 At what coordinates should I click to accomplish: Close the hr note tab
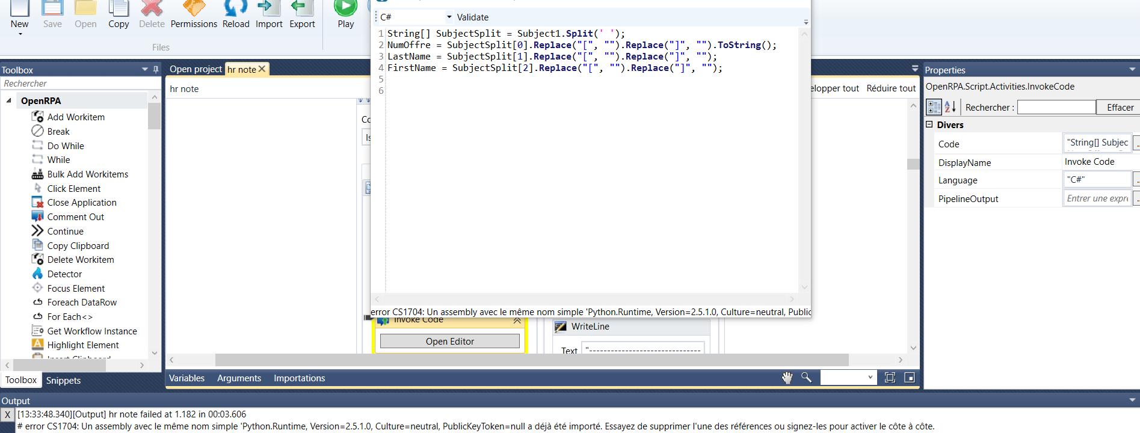click(x=262, y=69)
